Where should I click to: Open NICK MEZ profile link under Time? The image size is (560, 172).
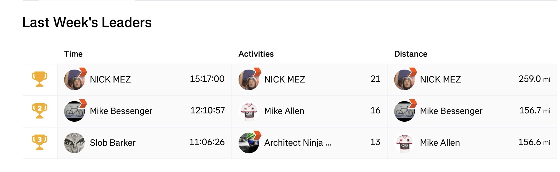(110, 79)
